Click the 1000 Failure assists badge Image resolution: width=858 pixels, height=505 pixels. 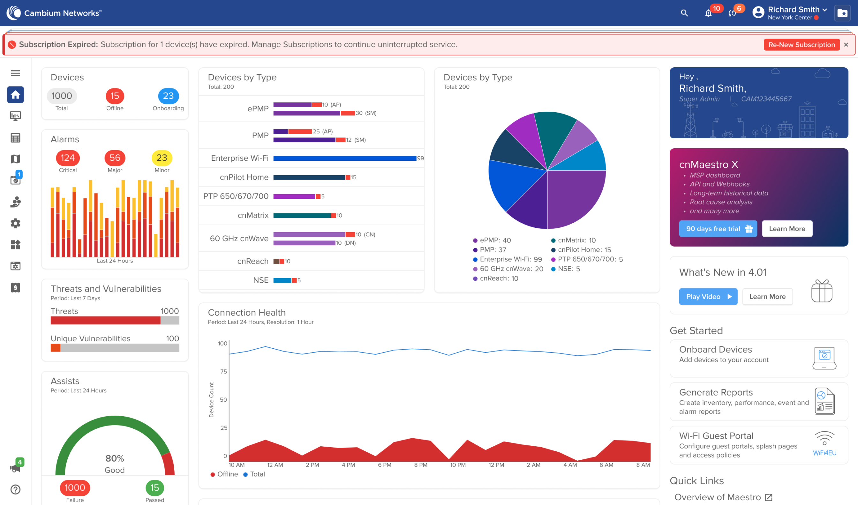(x=75, y=488)
